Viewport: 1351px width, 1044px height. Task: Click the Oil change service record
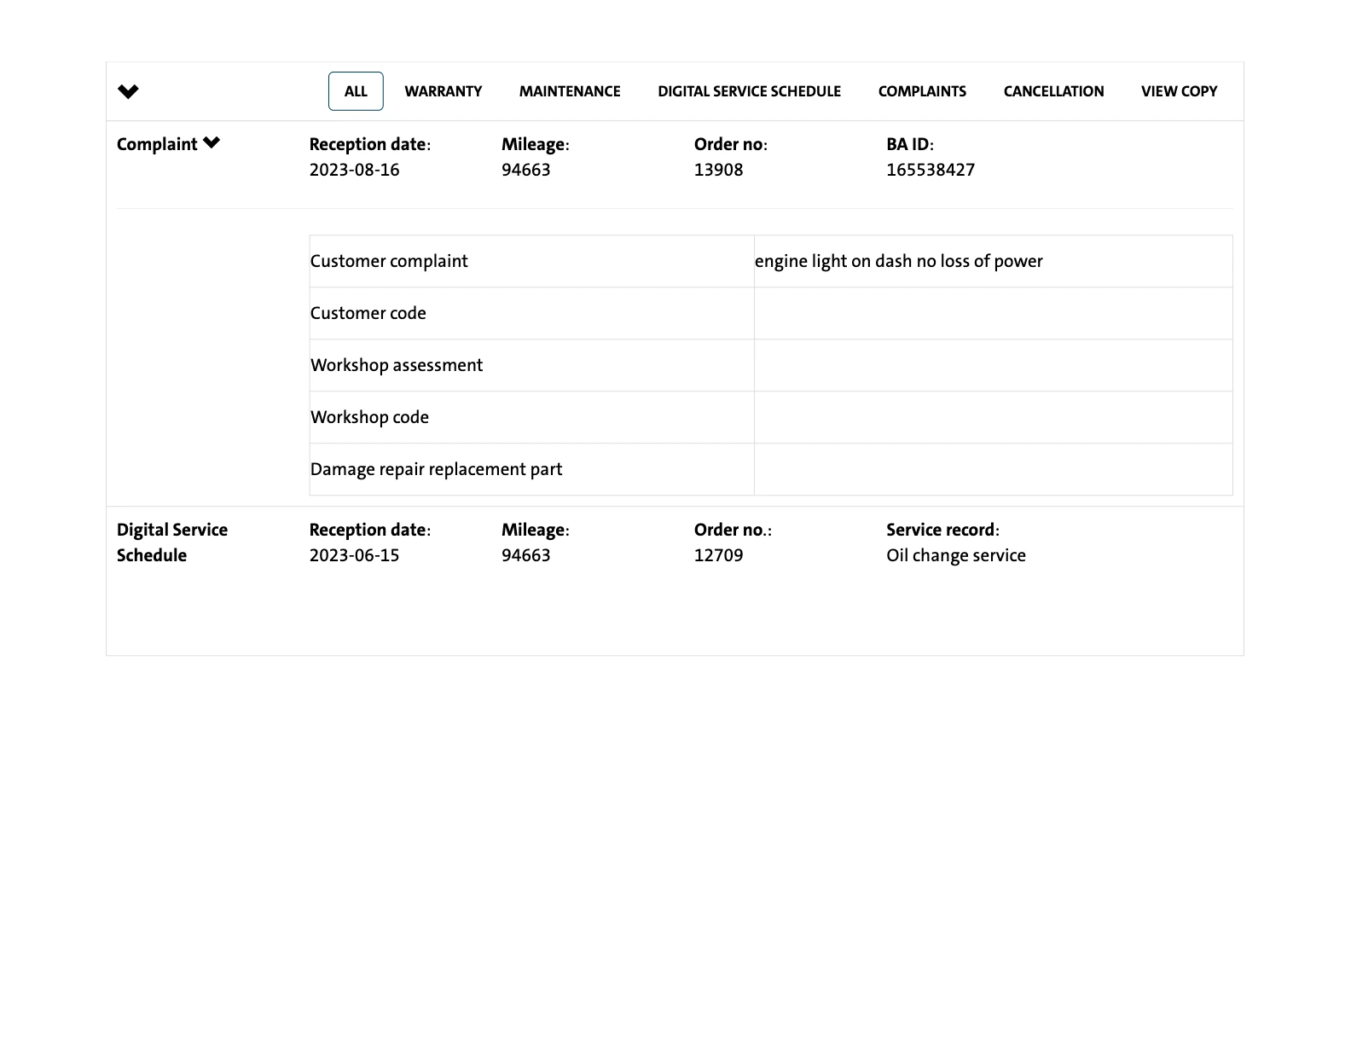click(x=955, y=555)
